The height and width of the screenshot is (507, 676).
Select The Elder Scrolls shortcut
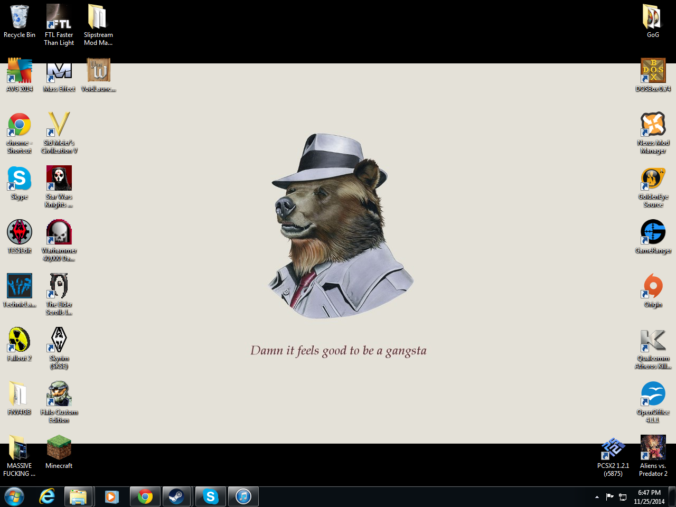pos(59,295)
